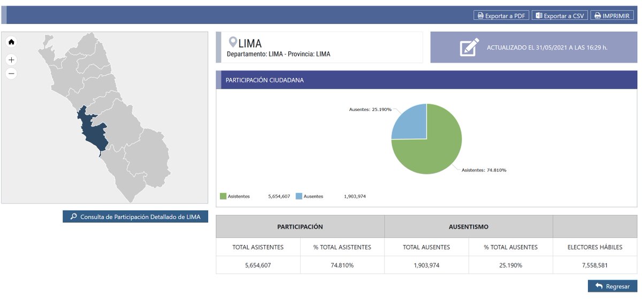
Task: Export the data to CSV
Action: click(x=560, y=15)
